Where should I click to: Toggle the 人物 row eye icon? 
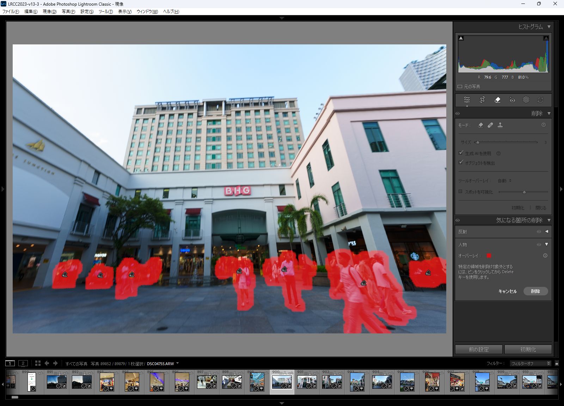(539, 244)
